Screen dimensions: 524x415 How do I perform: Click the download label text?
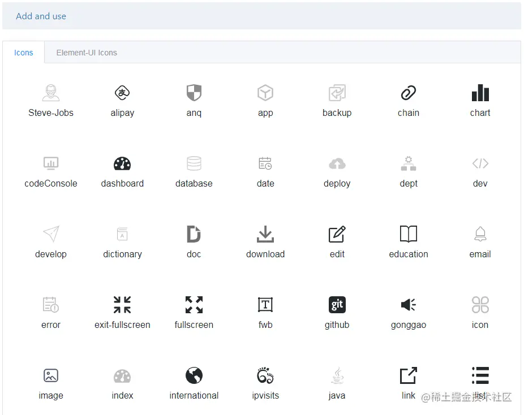265,254
